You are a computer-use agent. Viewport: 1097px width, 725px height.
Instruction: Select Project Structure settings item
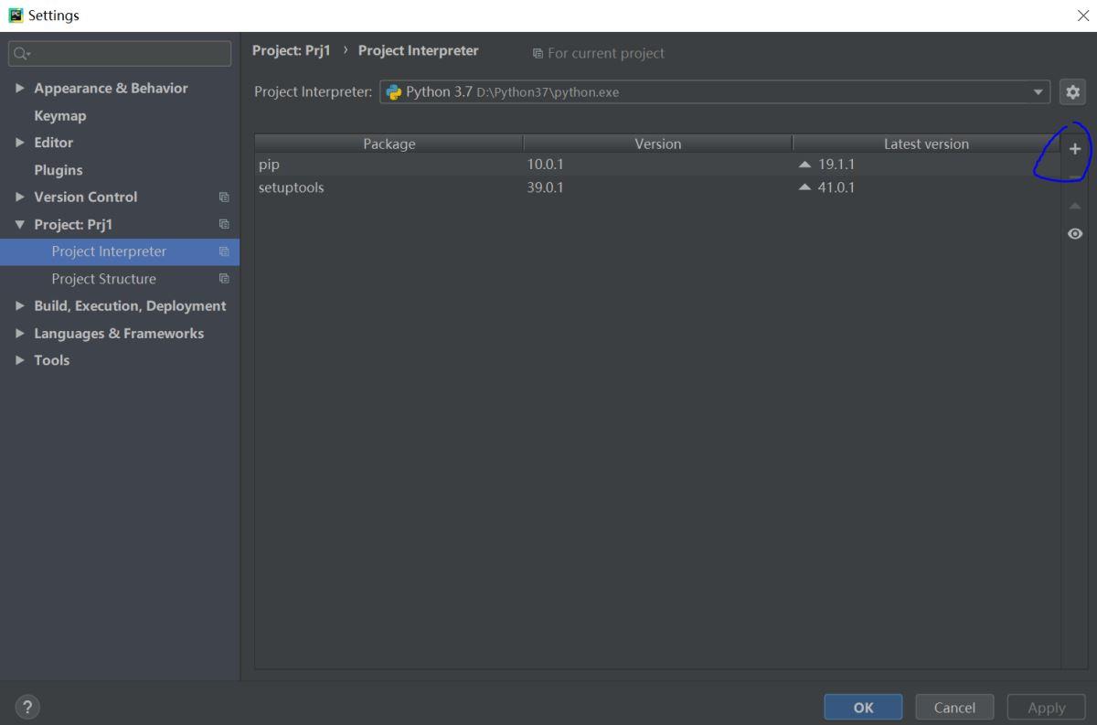pos(103,279)
